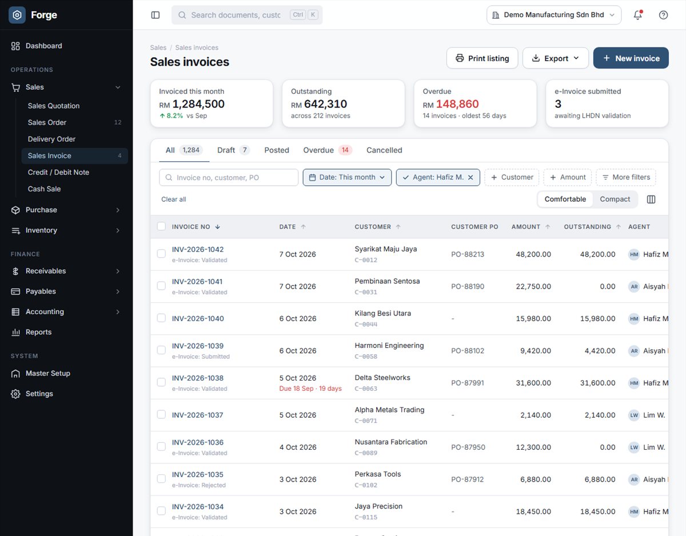Viewport: 686px width, 536px height.
Task: Open the More filters menu
Action: point(626,177)
